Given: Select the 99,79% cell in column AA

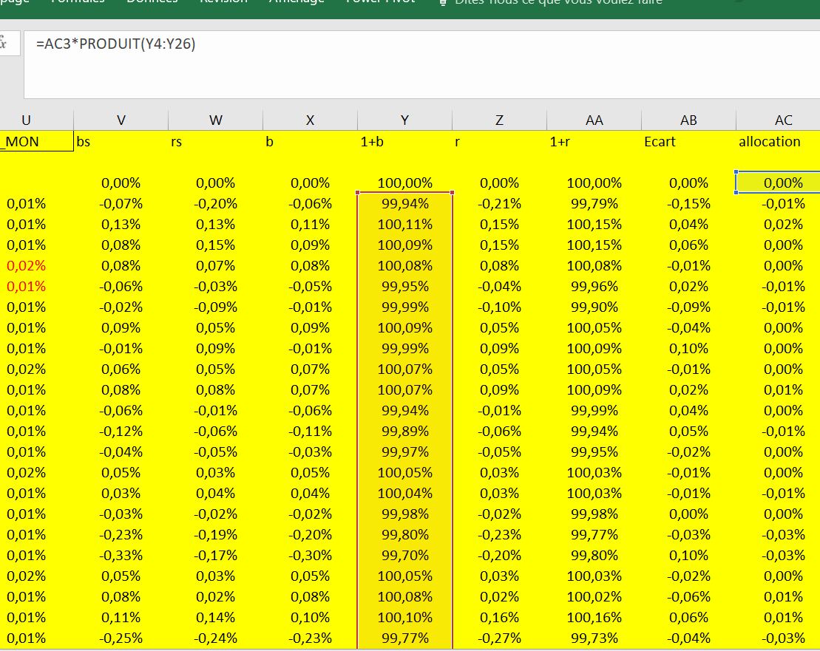Looking at the screenshot, I should tap(594, 204).
